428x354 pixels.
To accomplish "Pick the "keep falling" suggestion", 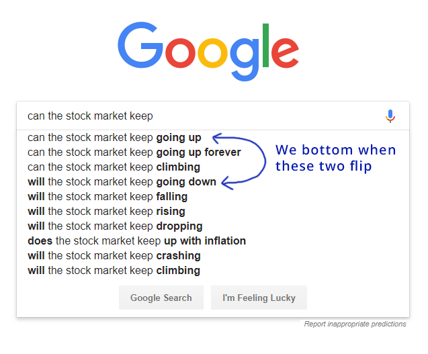I will tap(108, 197).
